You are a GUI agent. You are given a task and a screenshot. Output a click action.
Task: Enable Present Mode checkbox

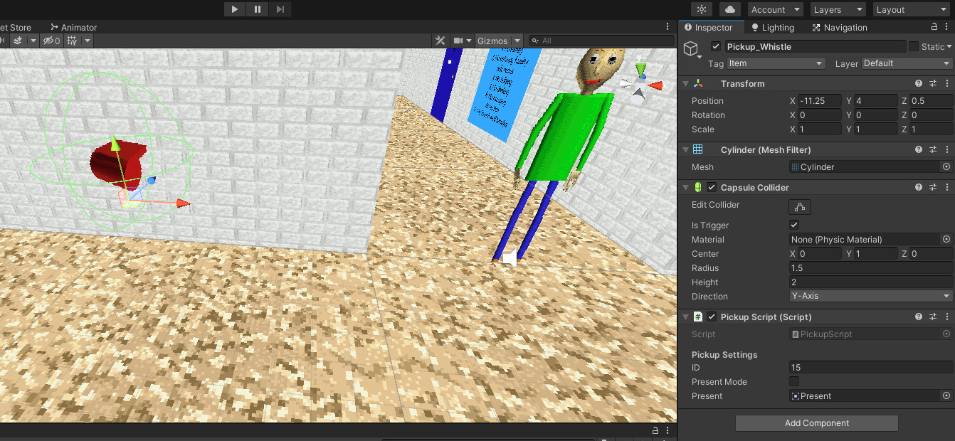[x=794, y=381]
